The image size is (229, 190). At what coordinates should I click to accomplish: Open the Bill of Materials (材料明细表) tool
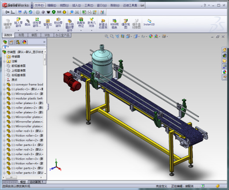114,24
